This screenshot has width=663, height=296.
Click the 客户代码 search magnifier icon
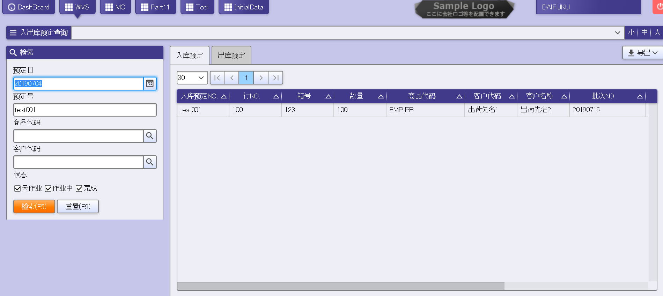pos(150,162)
